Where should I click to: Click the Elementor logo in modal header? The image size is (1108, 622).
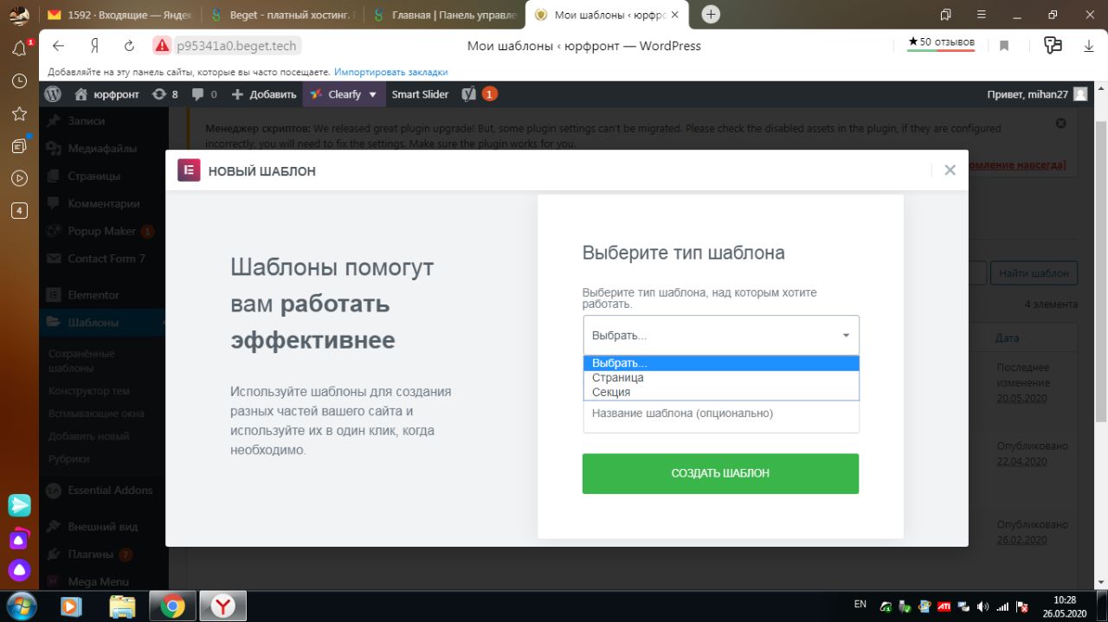[189, 170]
